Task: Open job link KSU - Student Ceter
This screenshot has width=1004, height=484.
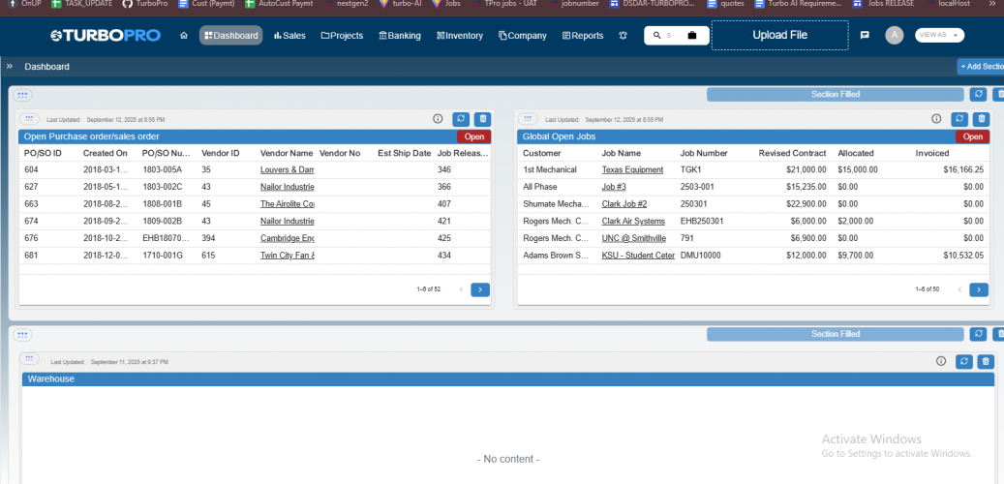Action: 638,255
